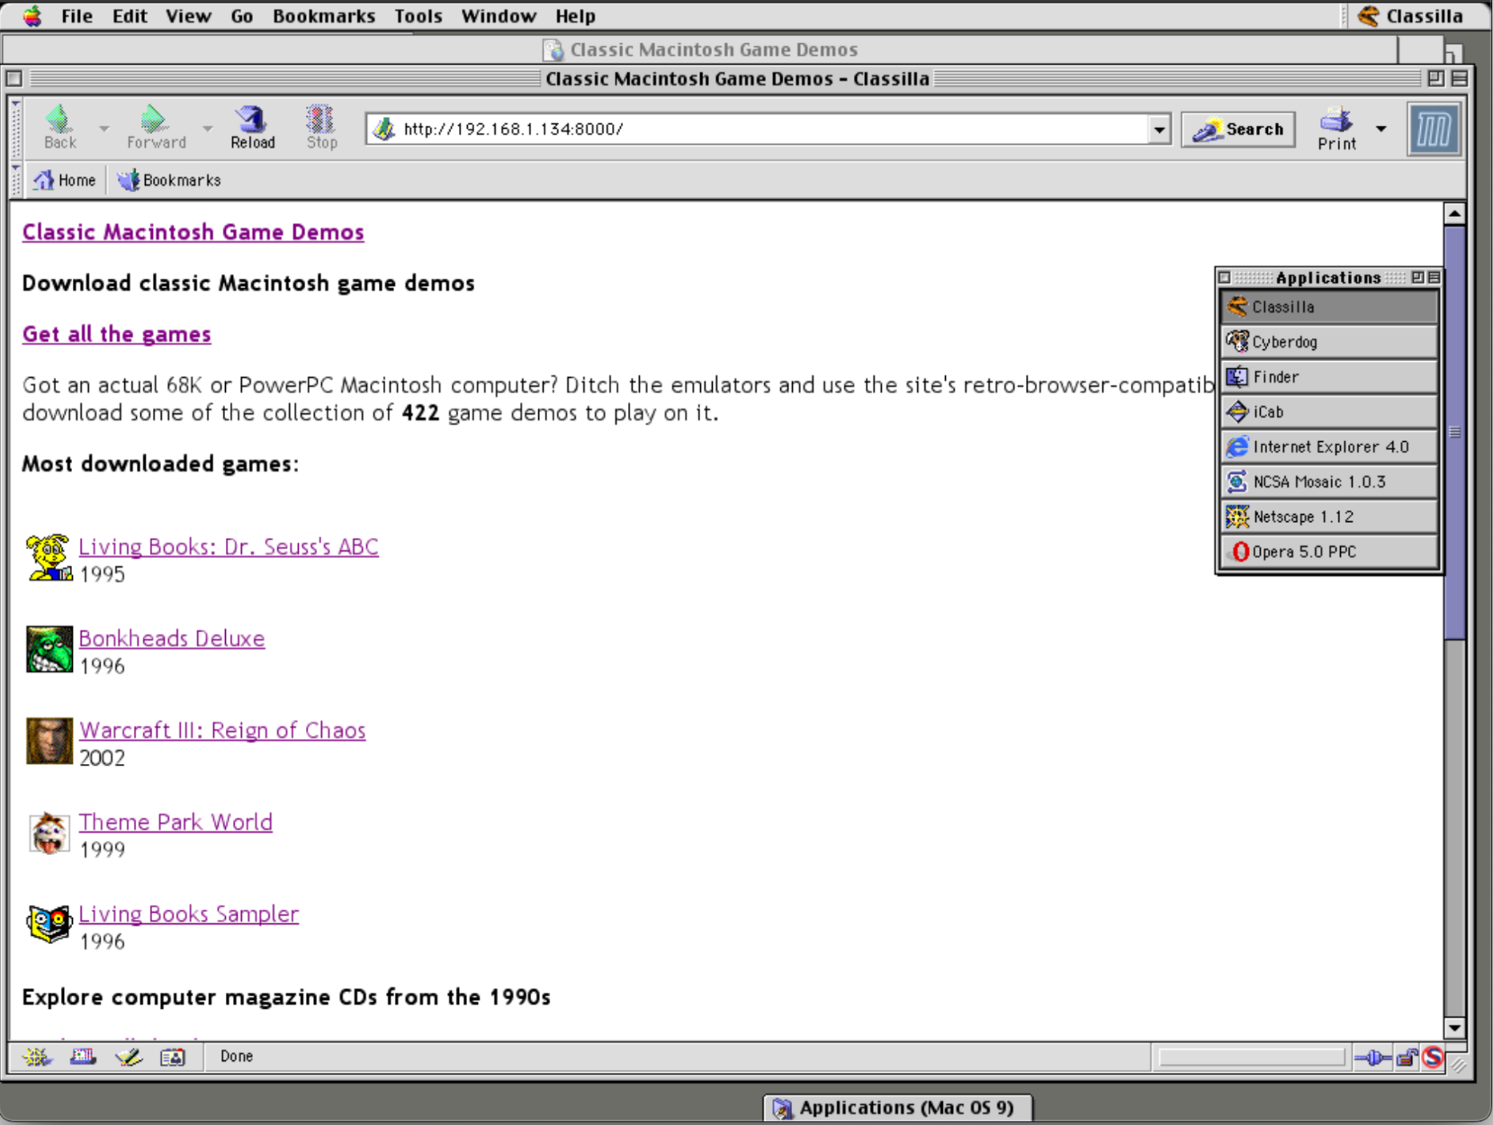Open the Classic Macintosh Game Demos heading link
Screen dimensions: 1493x1125
[x=193, y=232]
